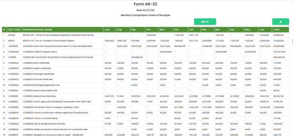
Task: Click the Detailed Receipt Heads column header
Action: tap(37, 30)
